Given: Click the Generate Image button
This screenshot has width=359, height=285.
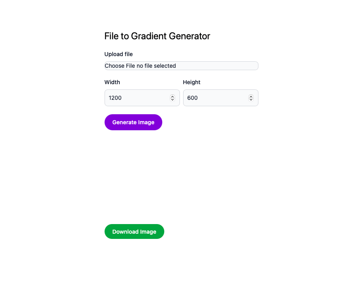Looking at the screenshot, I should point(133,122).
